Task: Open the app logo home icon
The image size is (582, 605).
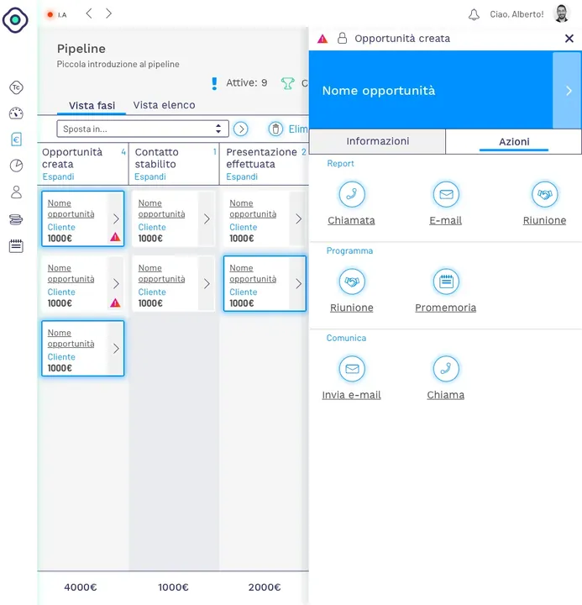Action: (x=15, y=19)
